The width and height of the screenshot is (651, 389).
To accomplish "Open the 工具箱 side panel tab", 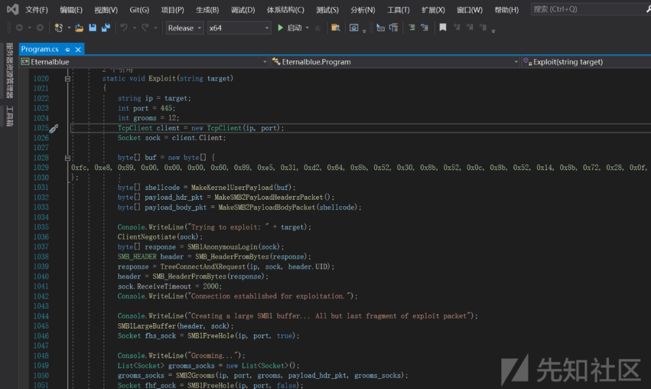I will tap(10, 116).
